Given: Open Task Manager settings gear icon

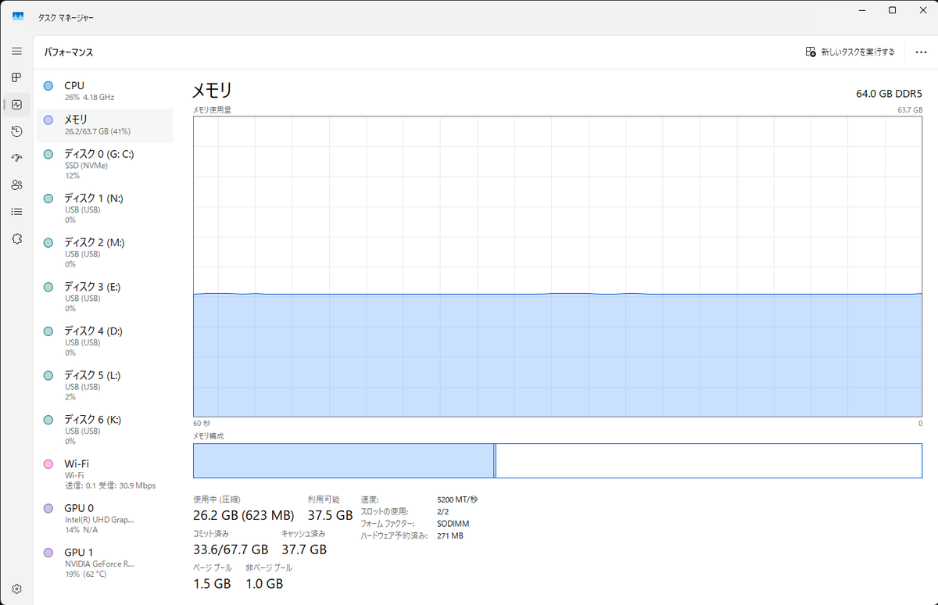Looking at the screenshot, I should 16,589.
